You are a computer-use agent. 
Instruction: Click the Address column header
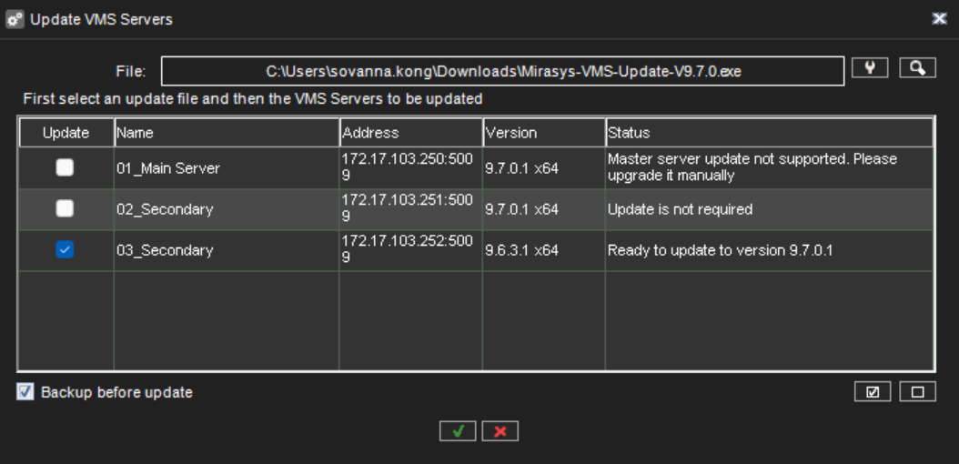(x=410, y=133)
